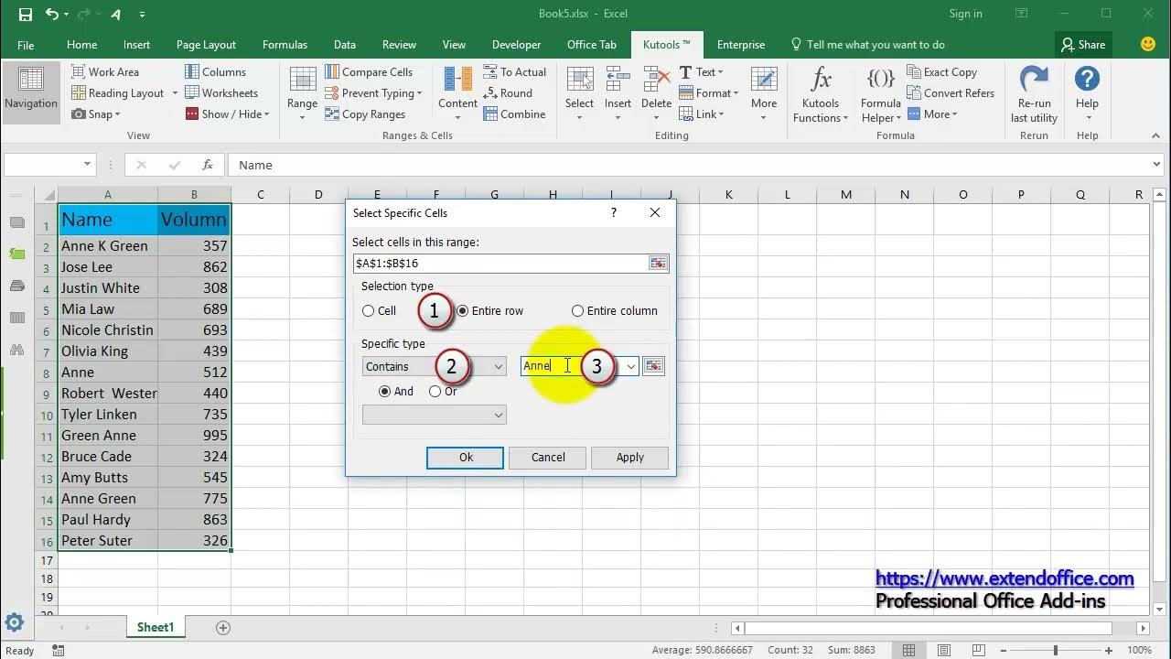This screenshot has height=659, width=1171.
Task: Run Copy Ranges
Action: [x=365, y=113]
